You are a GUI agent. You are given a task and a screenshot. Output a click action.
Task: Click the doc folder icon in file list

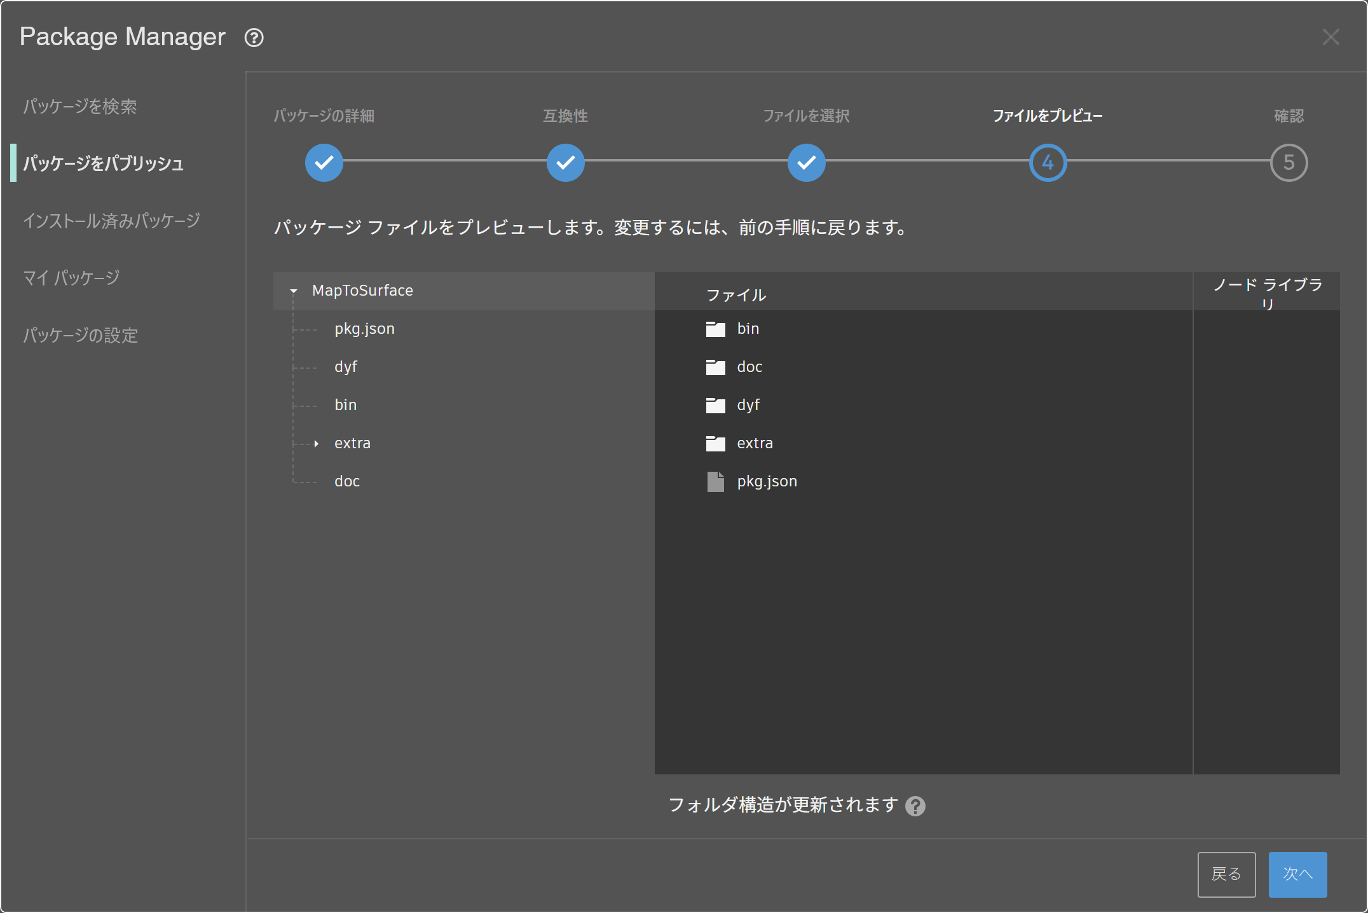pos(716,367)
